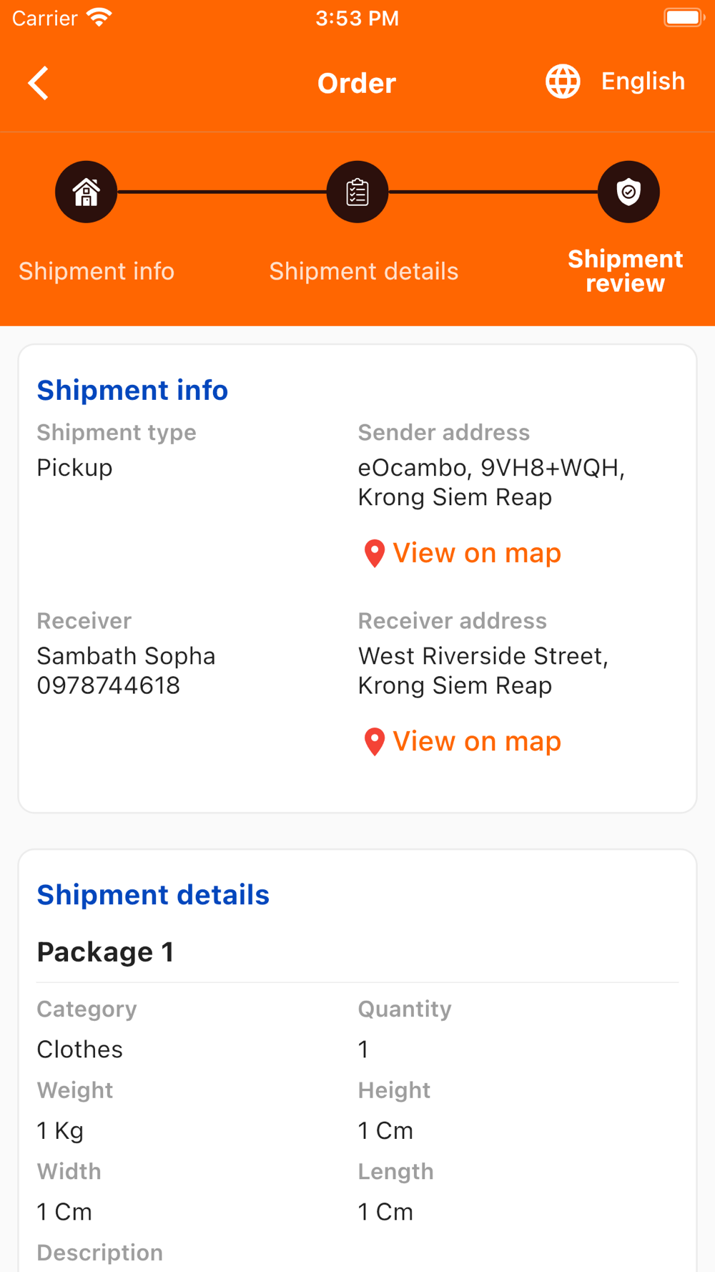Tap receiver phone number 0978744618

coord(109,685)
